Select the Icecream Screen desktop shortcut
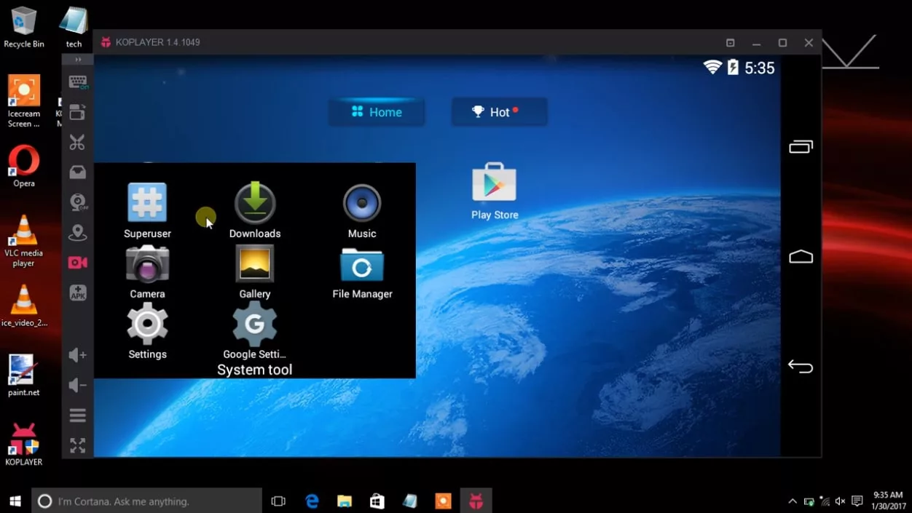 click(x=23, y=102)
